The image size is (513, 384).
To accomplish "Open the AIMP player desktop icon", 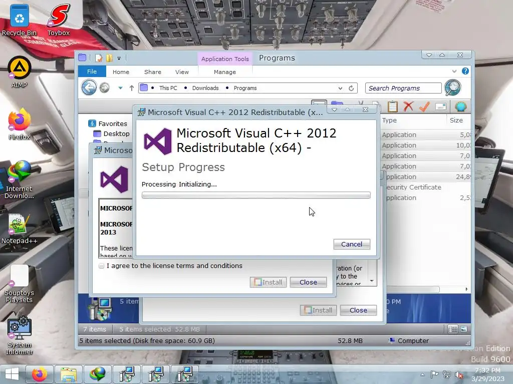I will [20, 72].
